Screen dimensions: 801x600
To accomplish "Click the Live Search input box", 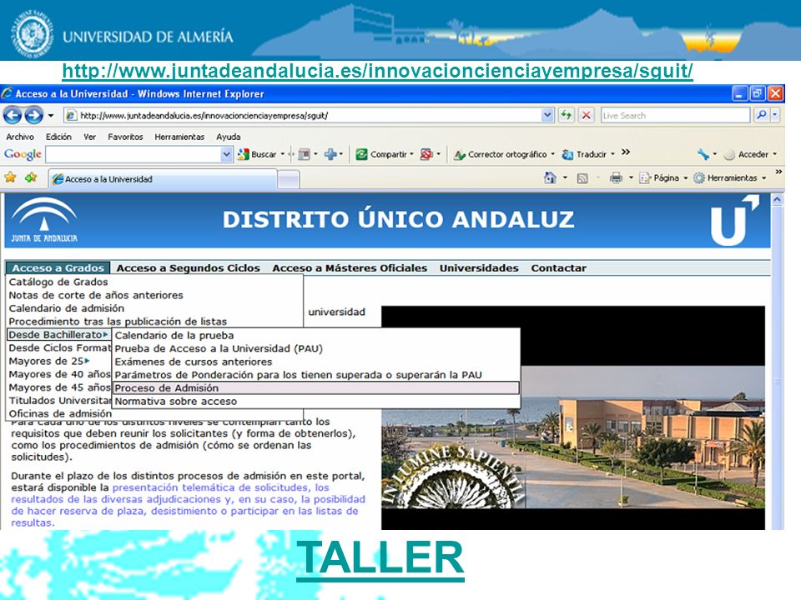I will 675,116.
